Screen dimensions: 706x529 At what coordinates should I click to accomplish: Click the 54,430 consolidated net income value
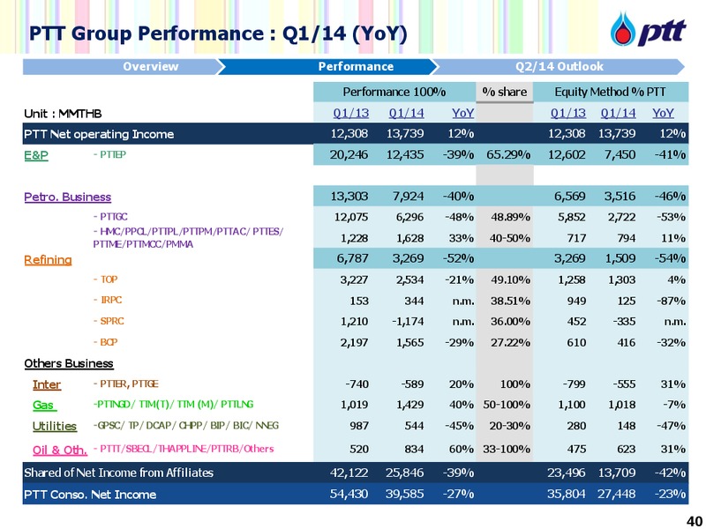[349, 494]
